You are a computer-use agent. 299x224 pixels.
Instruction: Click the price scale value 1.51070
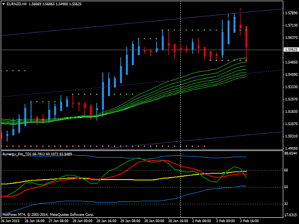291,124
